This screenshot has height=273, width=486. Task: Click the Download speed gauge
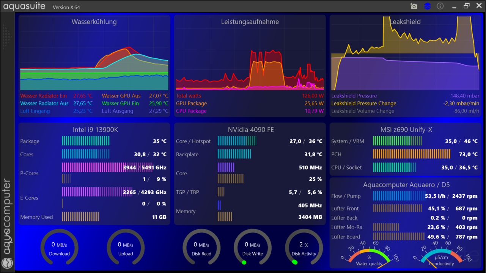pos(60,248)
